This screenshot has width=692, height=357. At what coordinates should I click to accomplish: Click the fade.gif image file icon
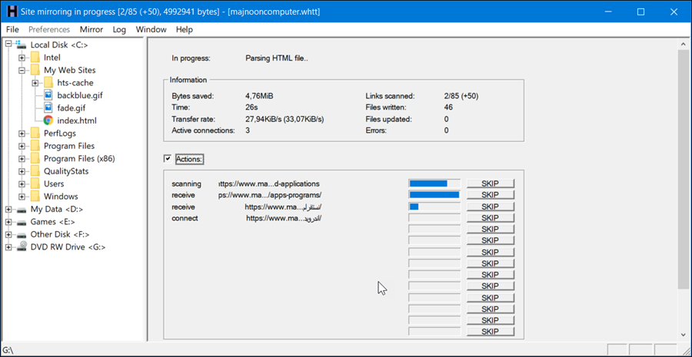click(48, 107)
